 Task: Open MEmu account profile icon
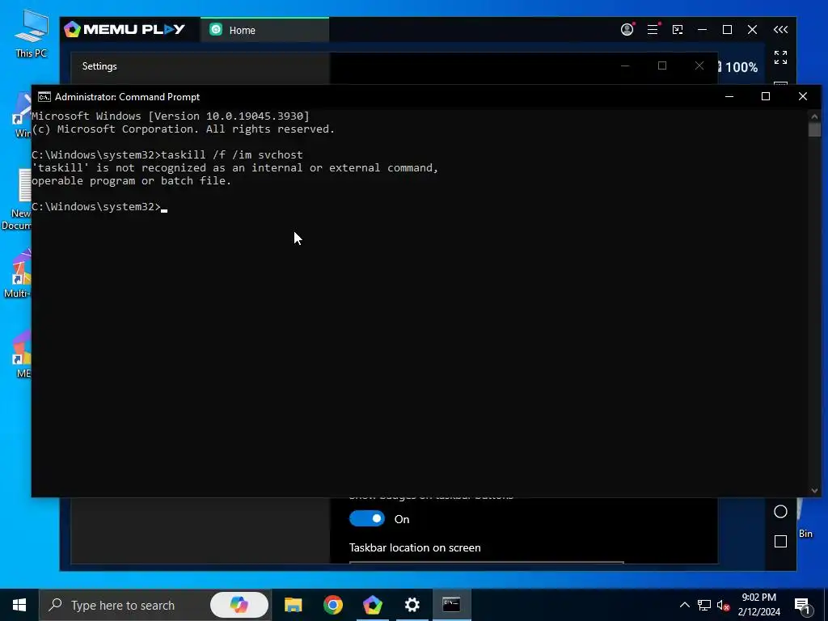627,30
